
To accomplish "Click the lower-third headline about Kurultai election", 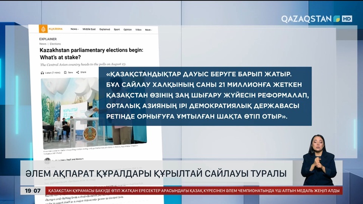I will (156, 173).
